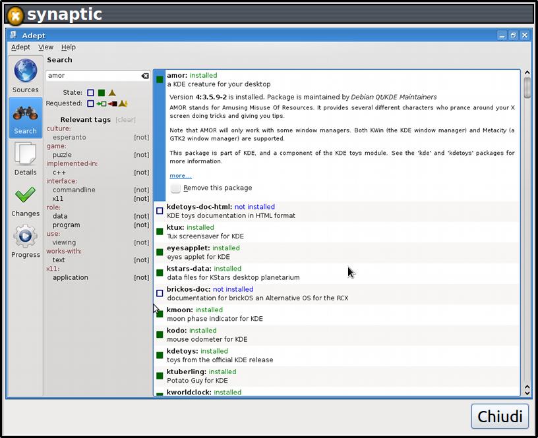Show the Changes checkmark panel
This screenshot has width=538, height=438.
26,200
